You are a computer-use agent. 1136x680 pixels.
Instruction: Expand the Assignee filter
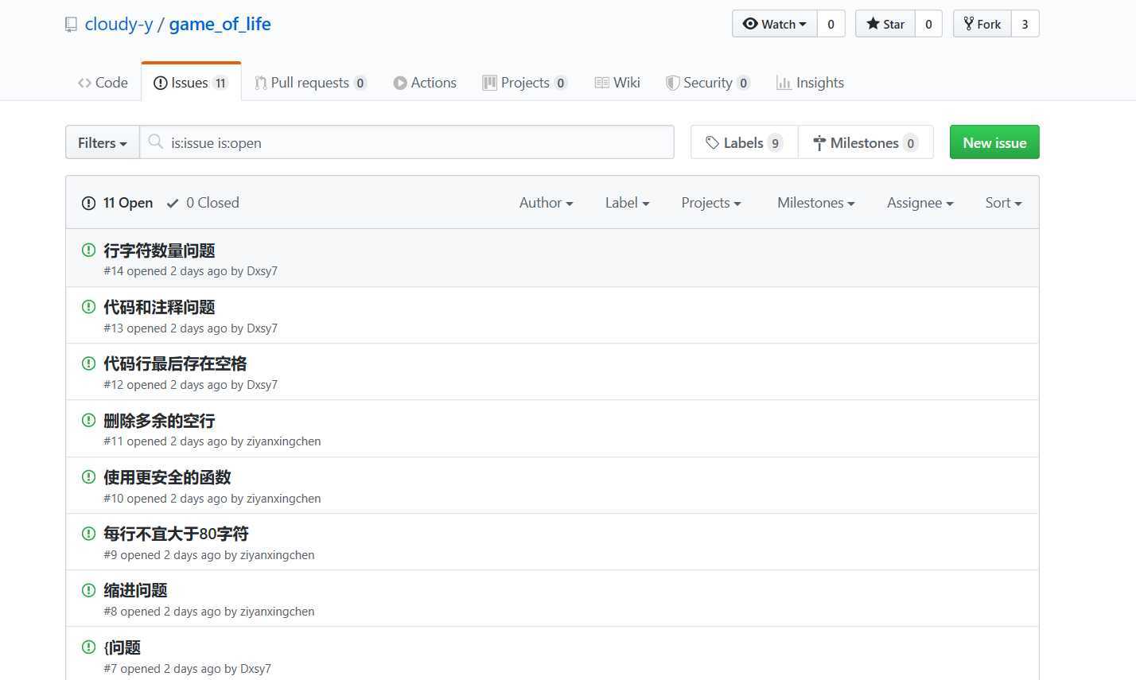click(920, 203)
